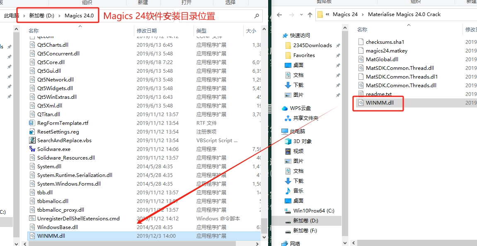Click Materialise Magics 24.0 Crack breadcrumb
This screenshot has width=477, height=246.
point(404,14)
